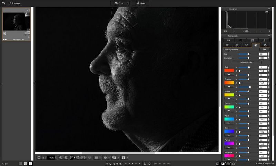Viewport: 276px width, 166px height.
Task: Collapse the Histogram panel
Action: click(269, 9)
